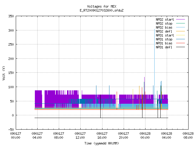Click the NPD1 start legend label
This screenshot has height=146, width=194.
point(165,35)
